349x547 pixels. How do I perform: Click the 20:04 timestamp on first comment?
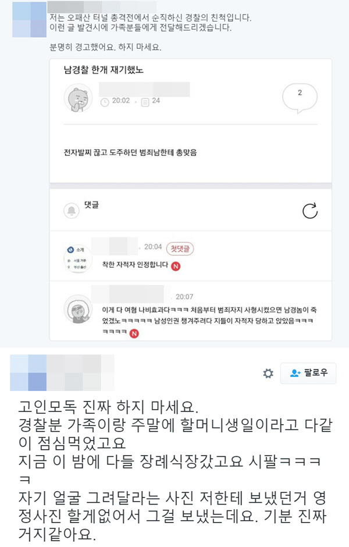tap(153, 247)
